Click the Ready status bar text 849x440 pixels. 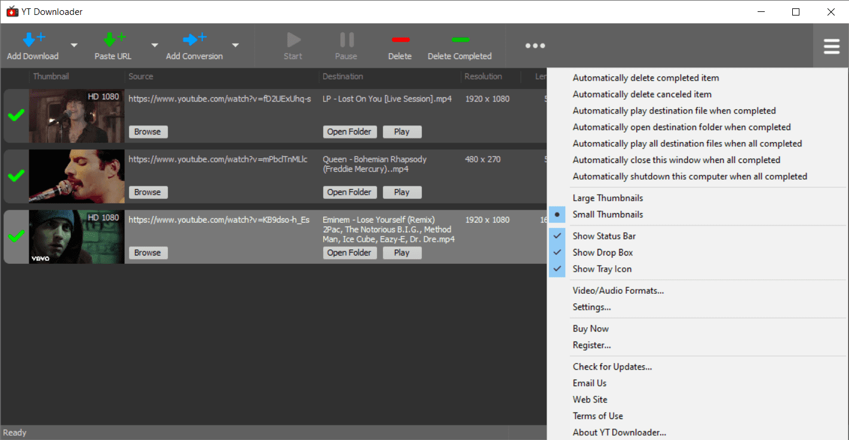tap(15, 433)
